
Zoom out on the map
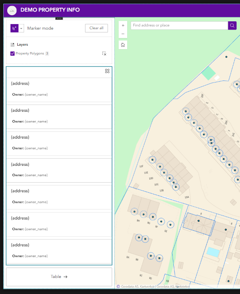click(x=123, y=34)
